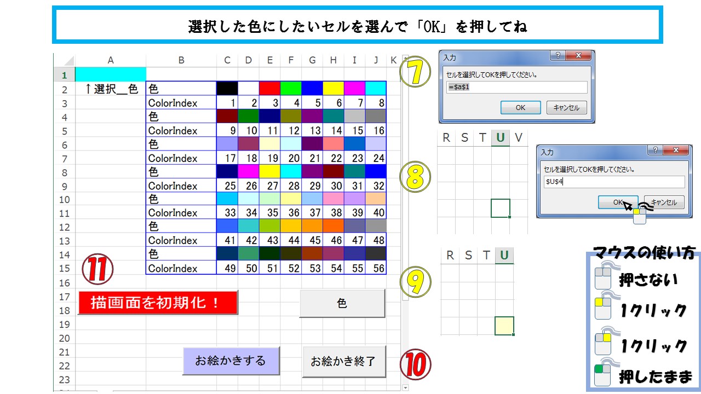This screenshot has height=394, width=701.
Task: Click the help question mark in $U$4 dialog
Action: (654, 150)
